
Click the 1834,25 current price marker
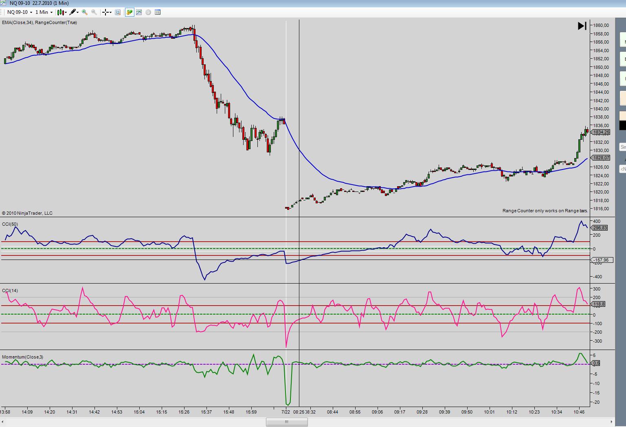click(x=601, y=132)
